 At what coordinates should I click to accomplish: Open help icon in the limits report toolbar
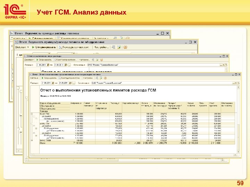click(x=105, y=78)
